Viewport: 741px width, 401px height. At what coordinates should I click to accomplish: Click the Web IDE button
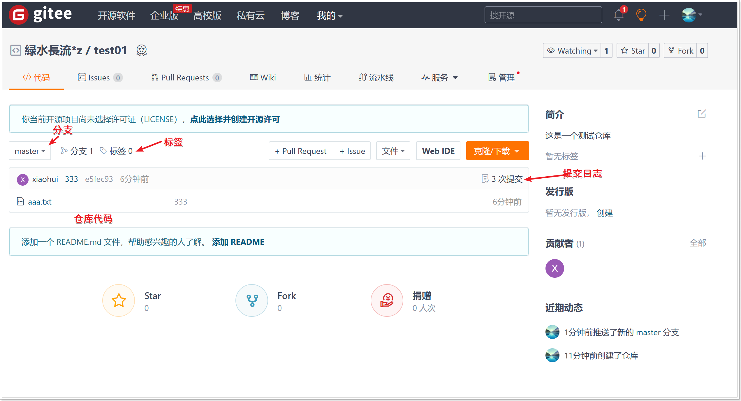click(438, 151)
